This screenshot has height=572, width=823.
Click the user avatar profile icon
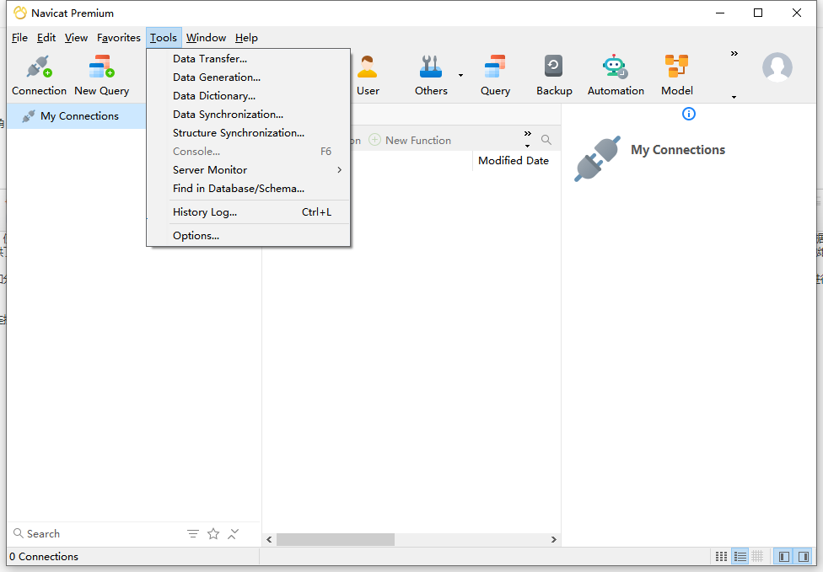coord(777,67)
